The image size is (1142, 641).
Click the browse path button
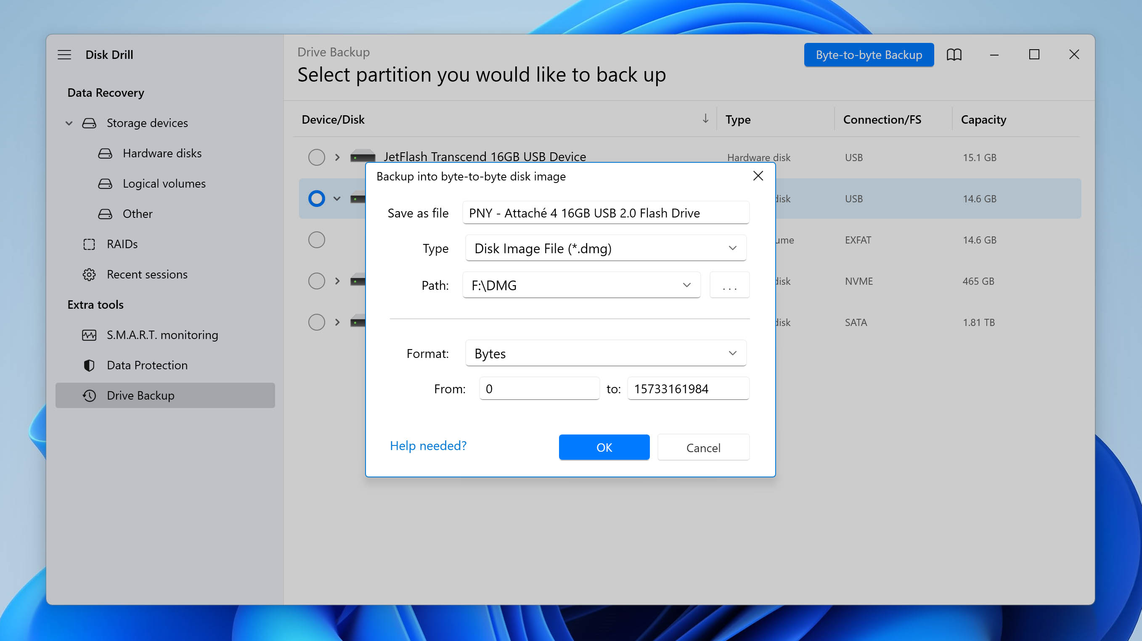click(x=728, y=284)
